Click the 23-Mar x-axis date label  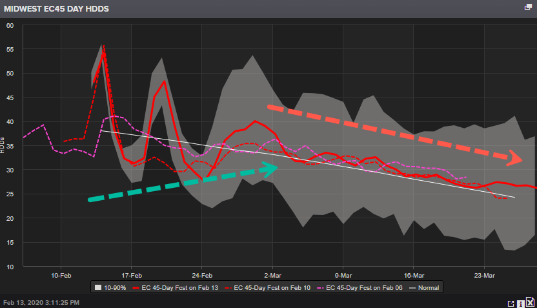pos(485,274)
